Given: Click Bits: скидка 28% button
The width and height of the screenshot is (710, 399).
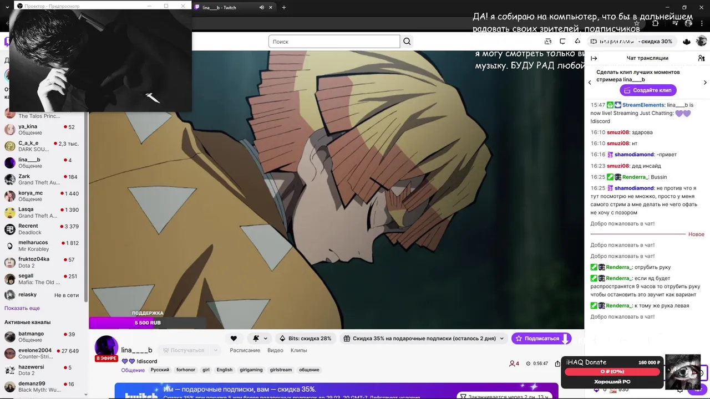Looking at the screenshot, I should pyautogui.click(x=306, y=339).
